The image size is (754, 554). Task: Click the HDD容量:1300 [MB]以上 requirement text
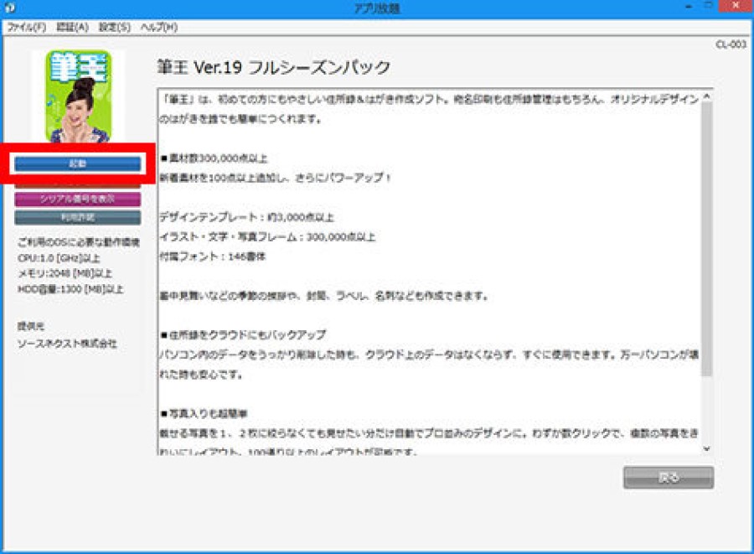pos(70,289)
